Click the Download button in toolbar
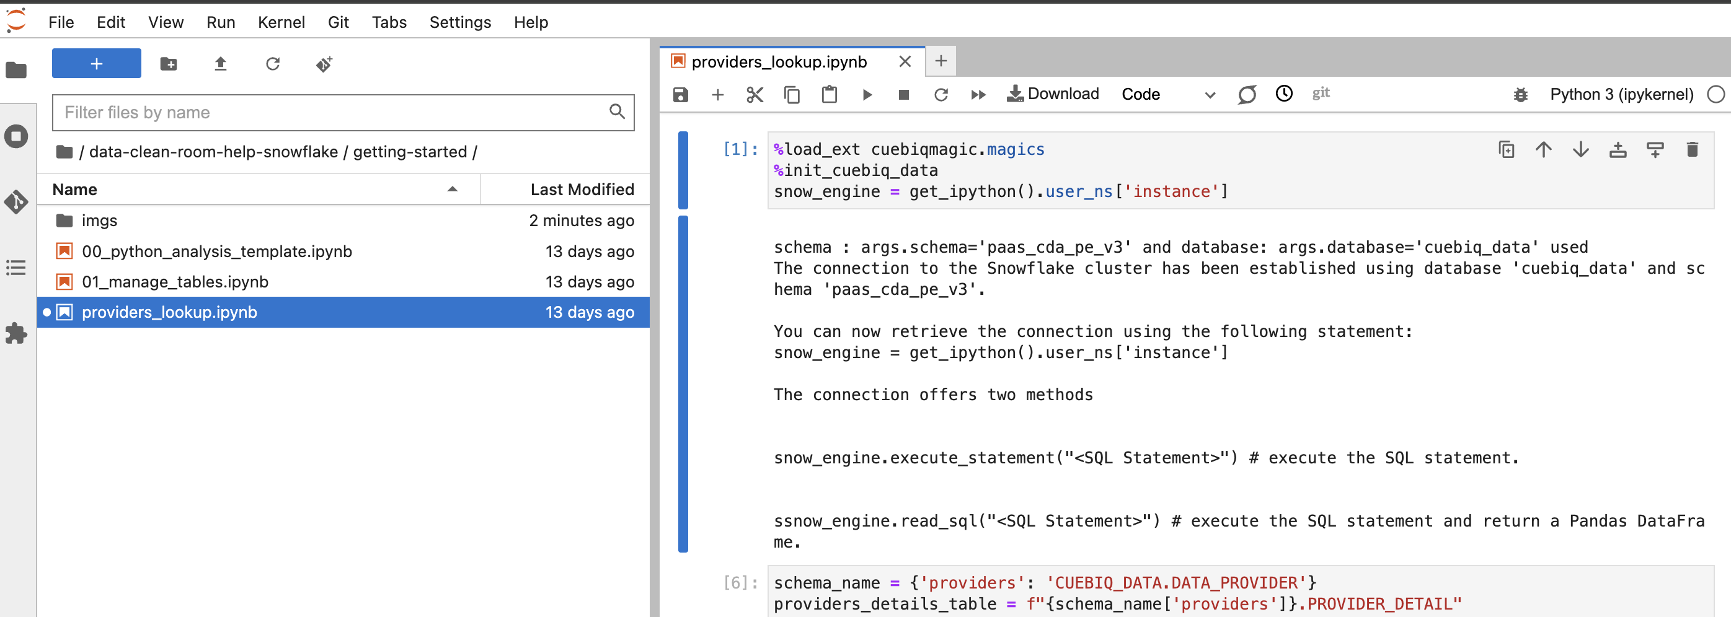Image resolution: width=1731 pixels, height=617 pixels. point(1053,94)
